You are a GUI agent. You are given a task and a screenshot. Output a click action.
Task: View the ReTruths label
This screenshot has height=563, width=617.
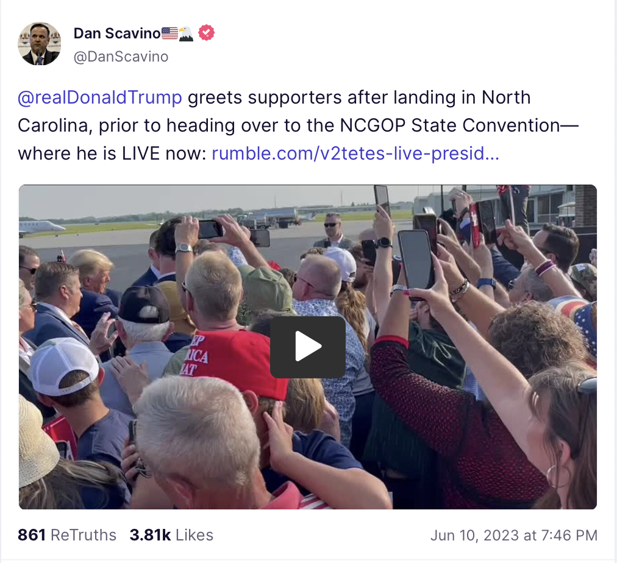coord(84,535)
